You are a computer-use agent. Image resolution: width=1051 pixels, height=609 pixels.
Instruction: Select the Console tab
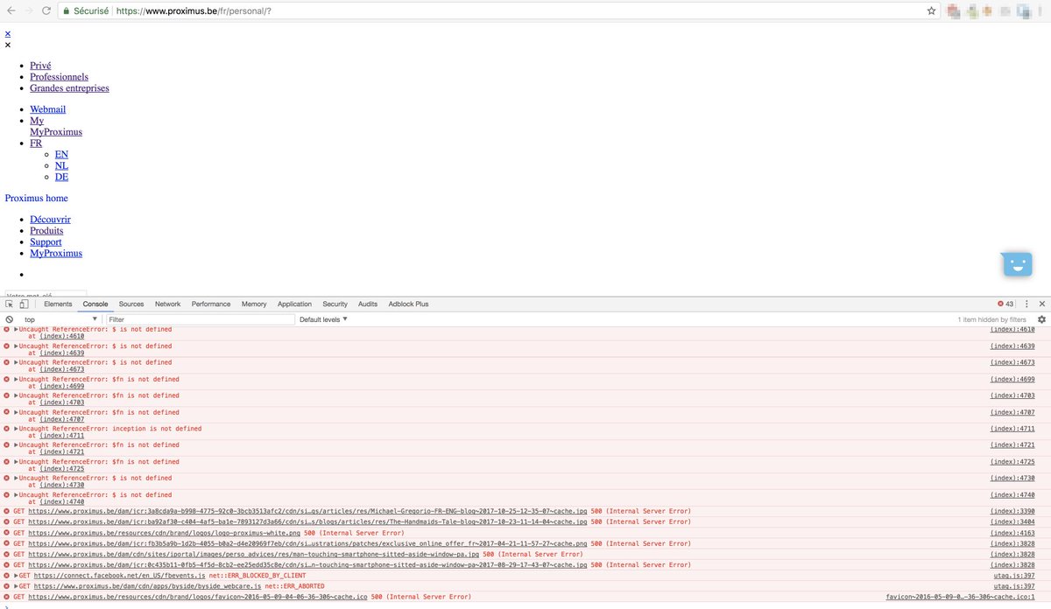pyautogui.click(x=95, y=304)
